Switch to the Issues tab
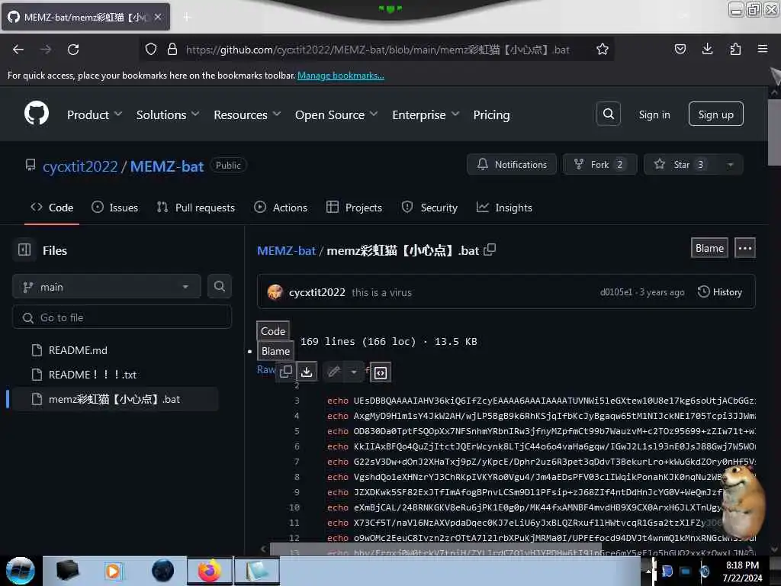Viewport: 781px width, 586px height. click(115, 208)
